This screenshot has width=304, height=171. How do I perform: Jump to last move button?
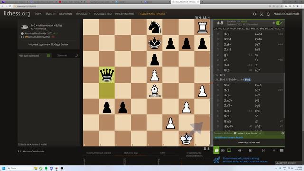click(x=274, y=151)
